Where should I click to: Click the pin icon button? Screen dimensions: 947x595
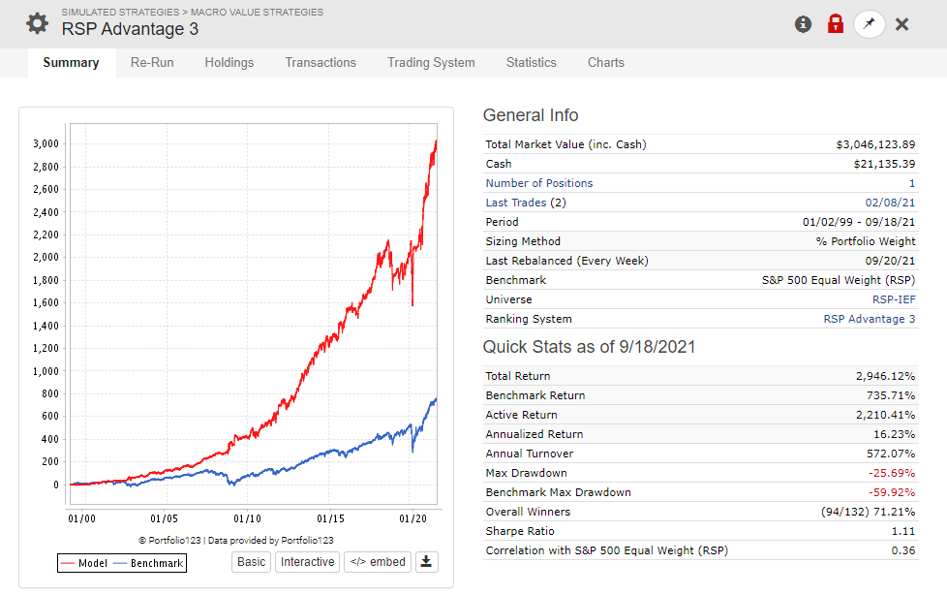pos(870,24)
